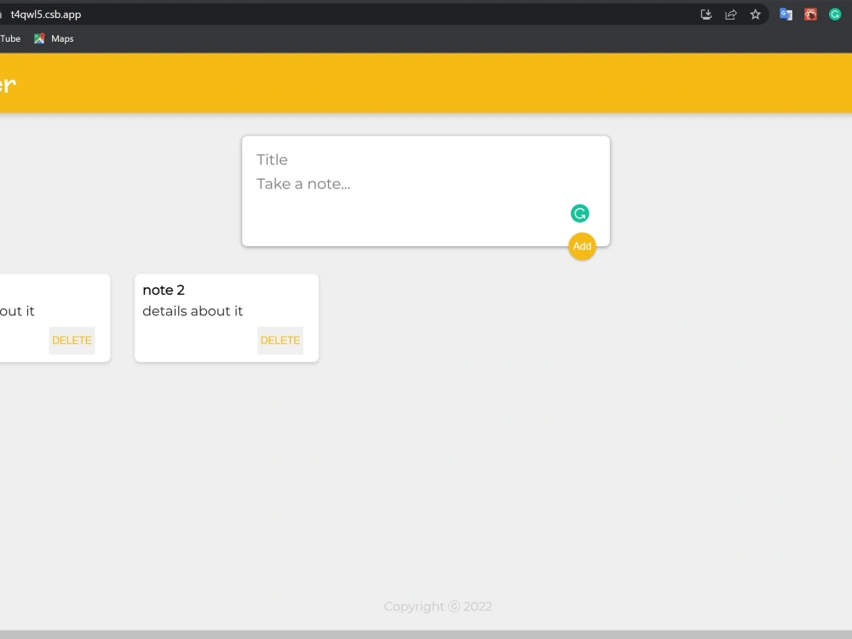
Task: Click the share page icon
Action: [x=731, y=14]
